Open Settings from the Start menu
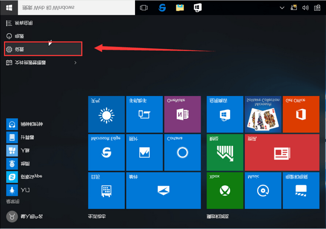 coord(43,49)
